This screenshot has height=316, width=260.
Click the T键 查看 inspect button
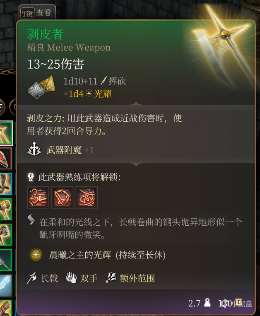tap(37, 12)
